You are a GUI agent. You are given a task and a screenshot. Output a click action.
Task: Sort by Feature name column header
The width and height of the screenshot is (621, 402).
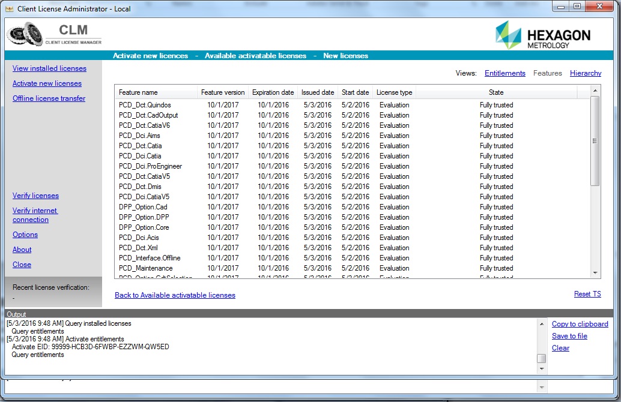(x=138, y=92)
